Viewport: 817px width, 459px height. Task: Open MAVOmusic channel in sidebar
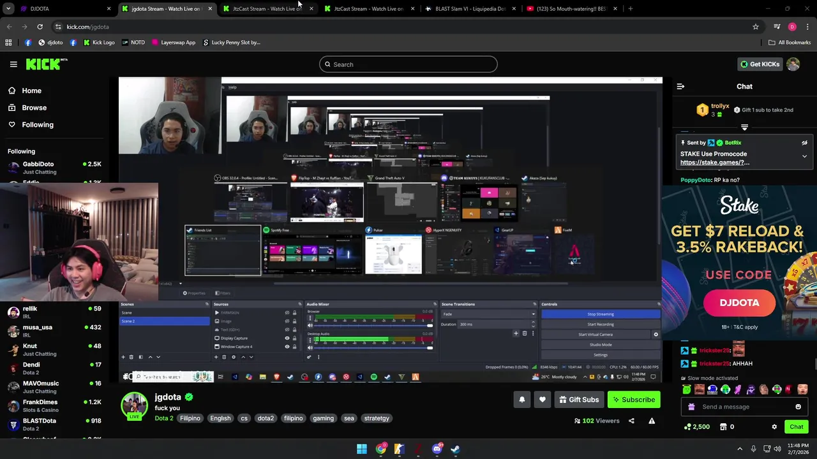pos(54,387)
